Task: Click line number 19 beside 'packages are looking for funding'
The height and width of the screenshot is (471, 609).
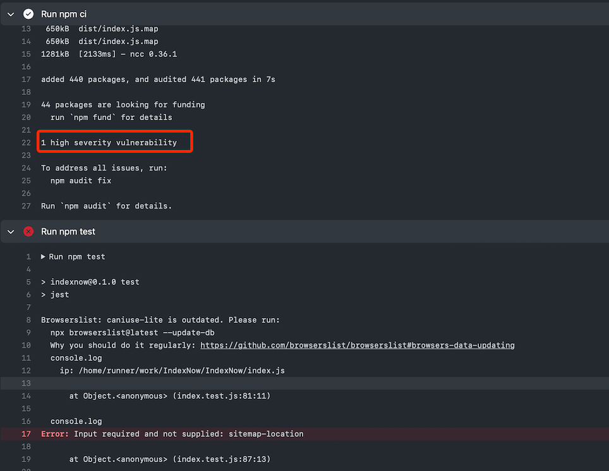Action: click(x=26, y=105)
